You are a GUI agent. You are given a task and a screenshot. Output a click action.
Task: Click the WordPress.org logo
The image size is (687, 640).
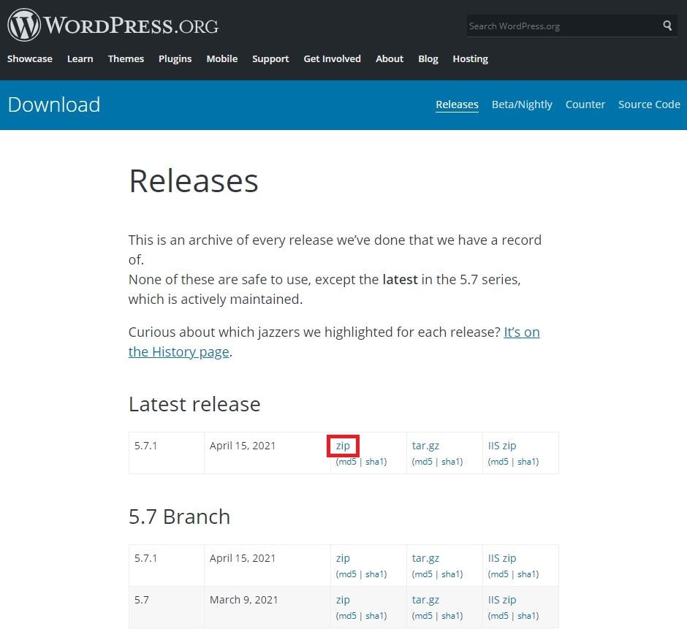[x=113, y=25]
